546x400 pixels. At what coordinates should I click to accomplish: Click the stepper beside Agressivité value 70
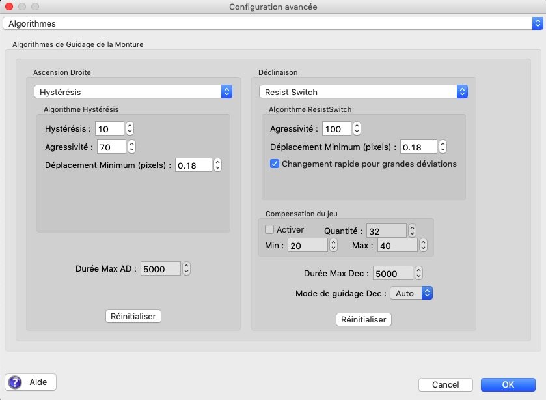(x=131, y=147)
